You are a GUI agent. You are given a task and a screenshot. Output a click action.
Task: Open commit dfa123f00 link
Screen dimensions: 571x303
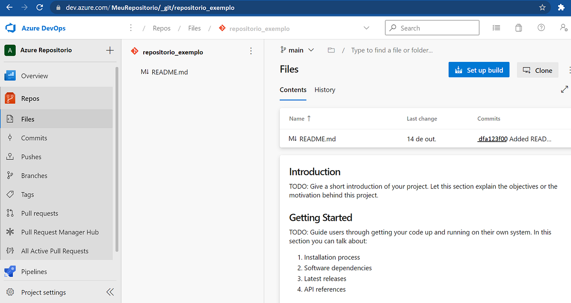pyautogui.click(x=492, y=138)
